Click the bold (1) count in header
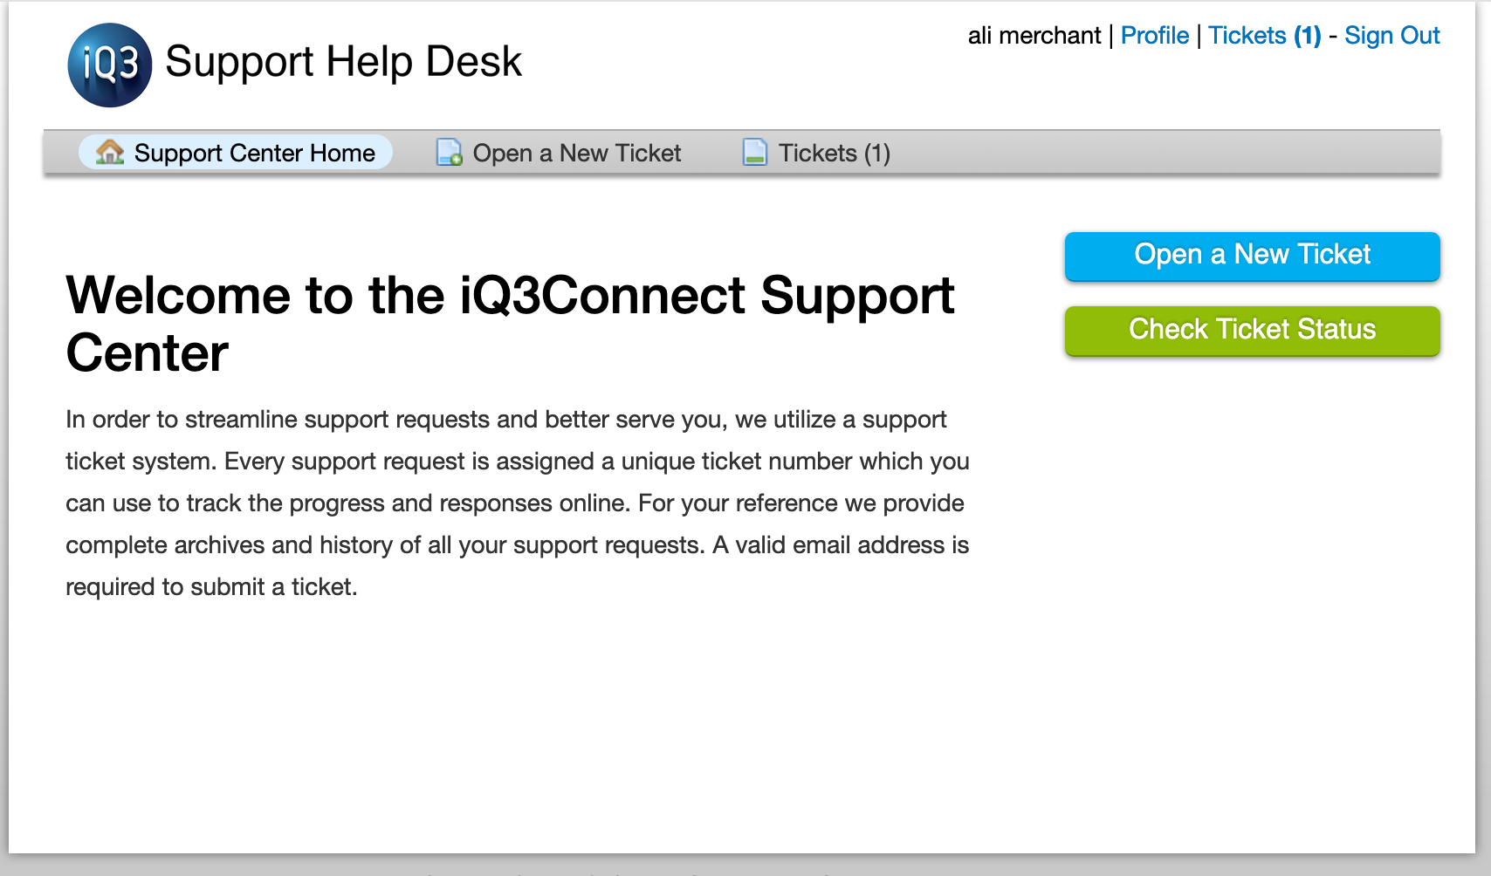The width and height of the screenshot is (1491, 876). pos(1308,36)
